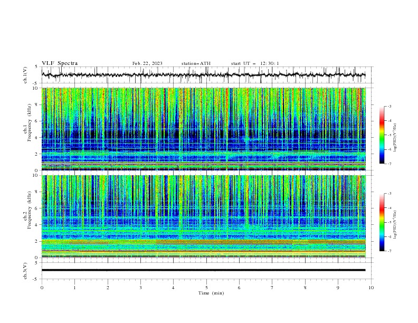Click the -6 value on ch.2 color bar
418x323 pixels.
click(x=389, y=236)
